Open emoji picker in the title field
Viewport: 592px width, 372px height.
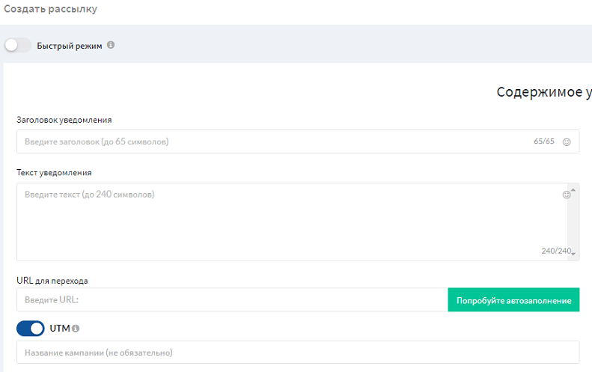pyautogui.click(x=567, y=142)
